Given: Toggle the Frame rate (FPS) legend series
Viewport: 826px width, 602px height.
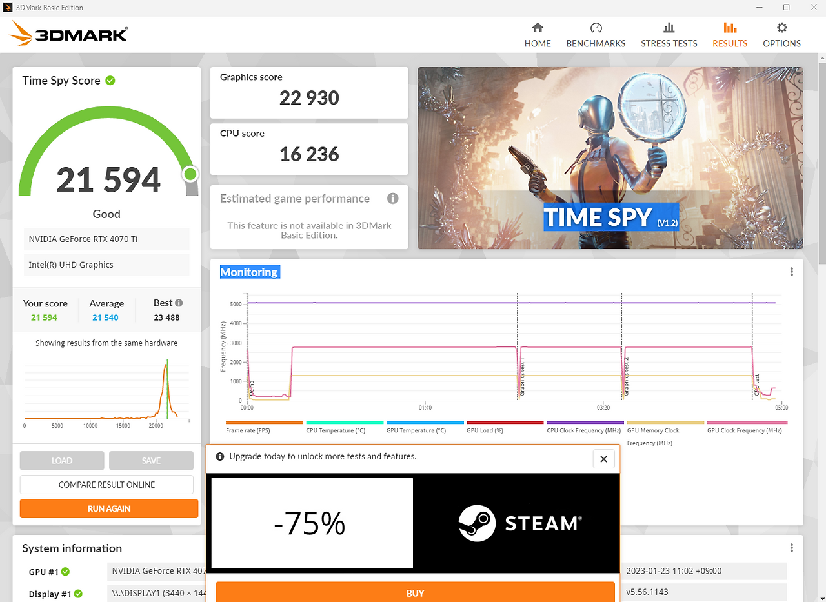Looking at the screenshot, I should tap(264, 427).
